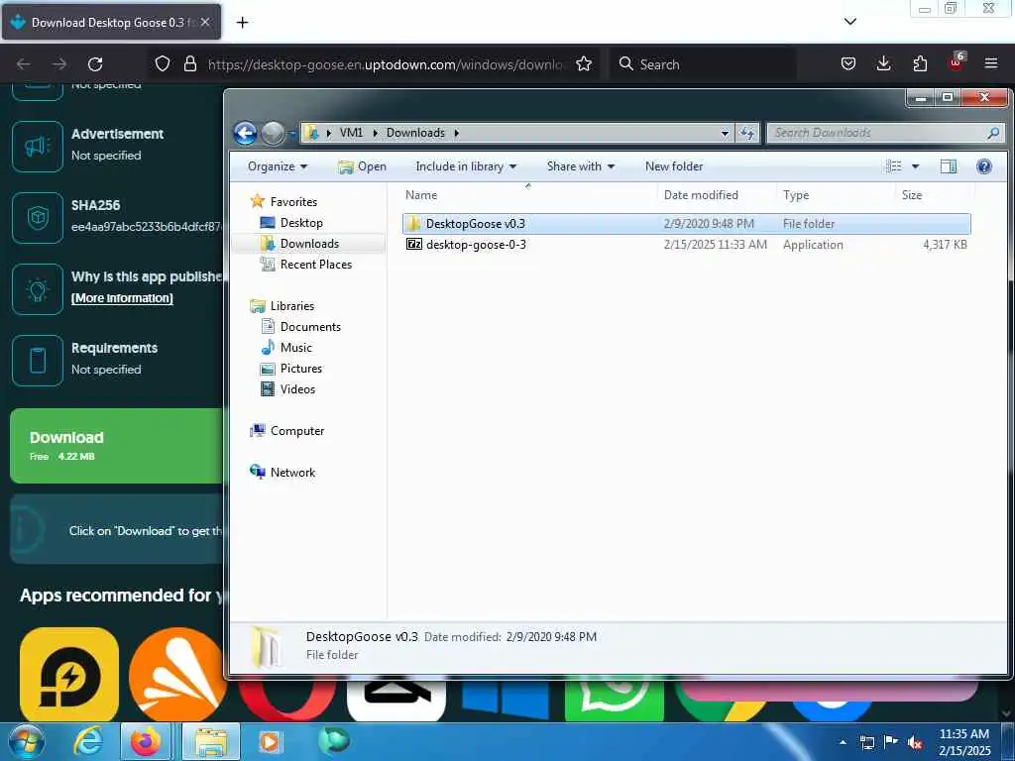The image size is (1015, 761).
Task: Click the magnifier in Search Downloads box
Action: click(x=993, y=133)
